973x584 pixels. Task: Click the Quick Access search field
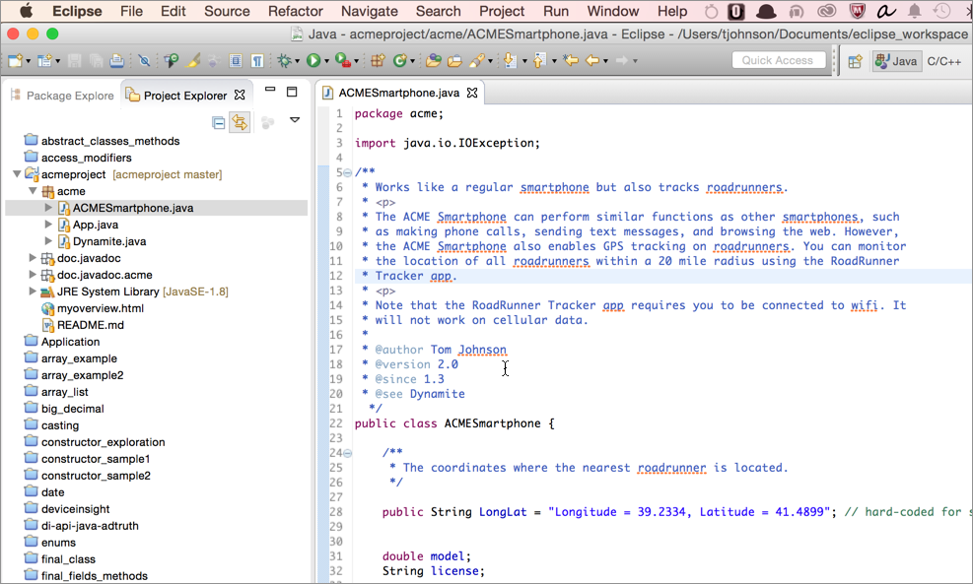[x=778, y=61]
